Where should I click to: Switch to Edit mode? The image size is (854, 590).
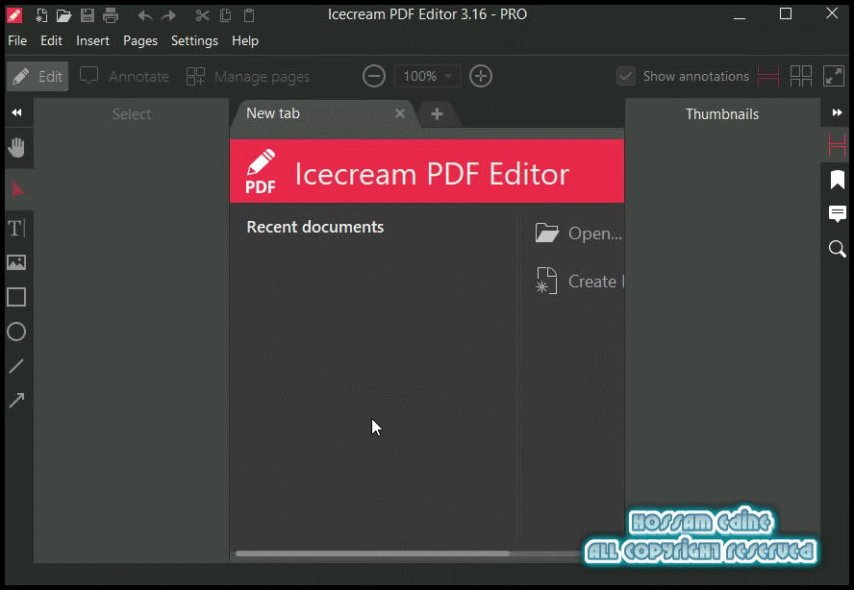click(x=38, y=76)
